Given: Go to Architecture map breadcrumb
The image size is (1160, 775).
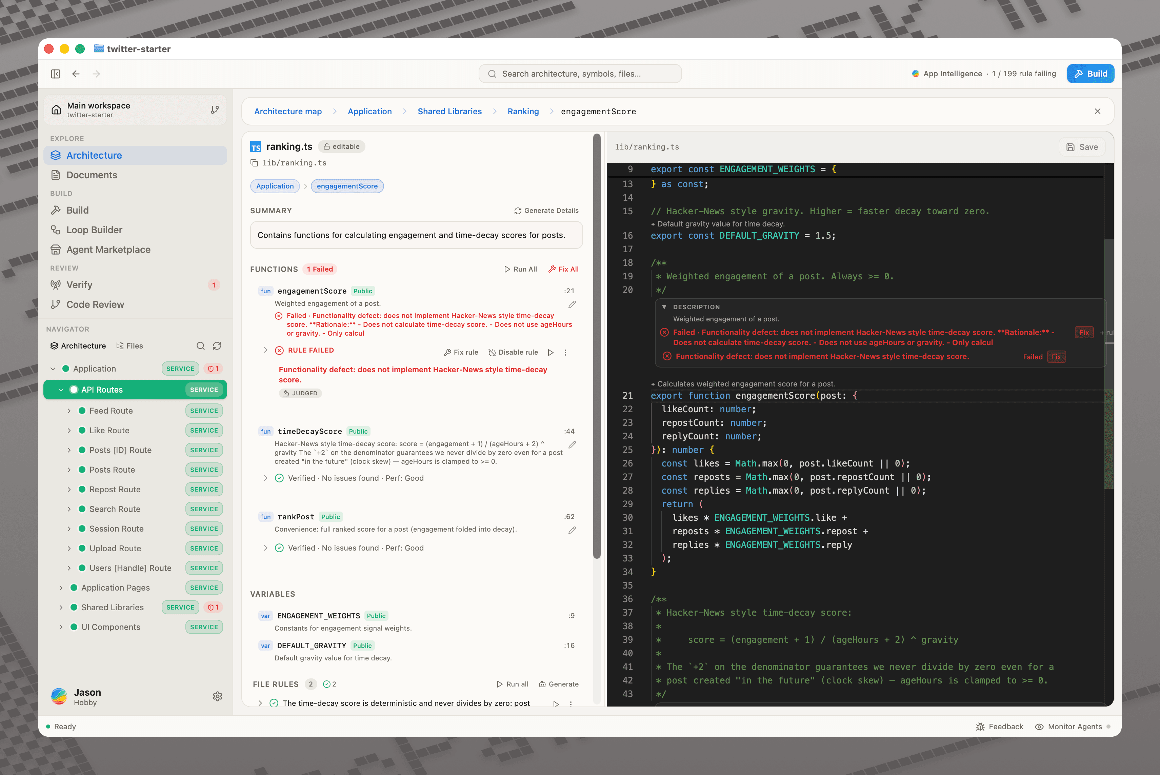Looking at the screenshot, I should coord(288,111).
